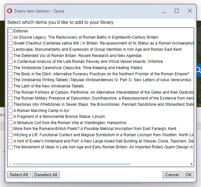
Task: Click the Deselect All button
Action: coord(46,175)
